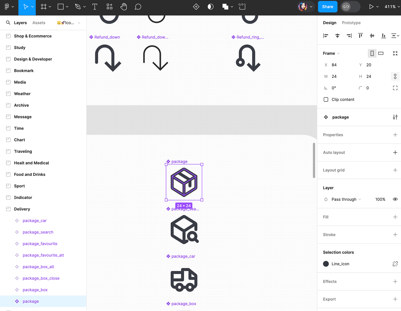
Task: Click the Use as mask icon
Action: (x=211, y=7)
